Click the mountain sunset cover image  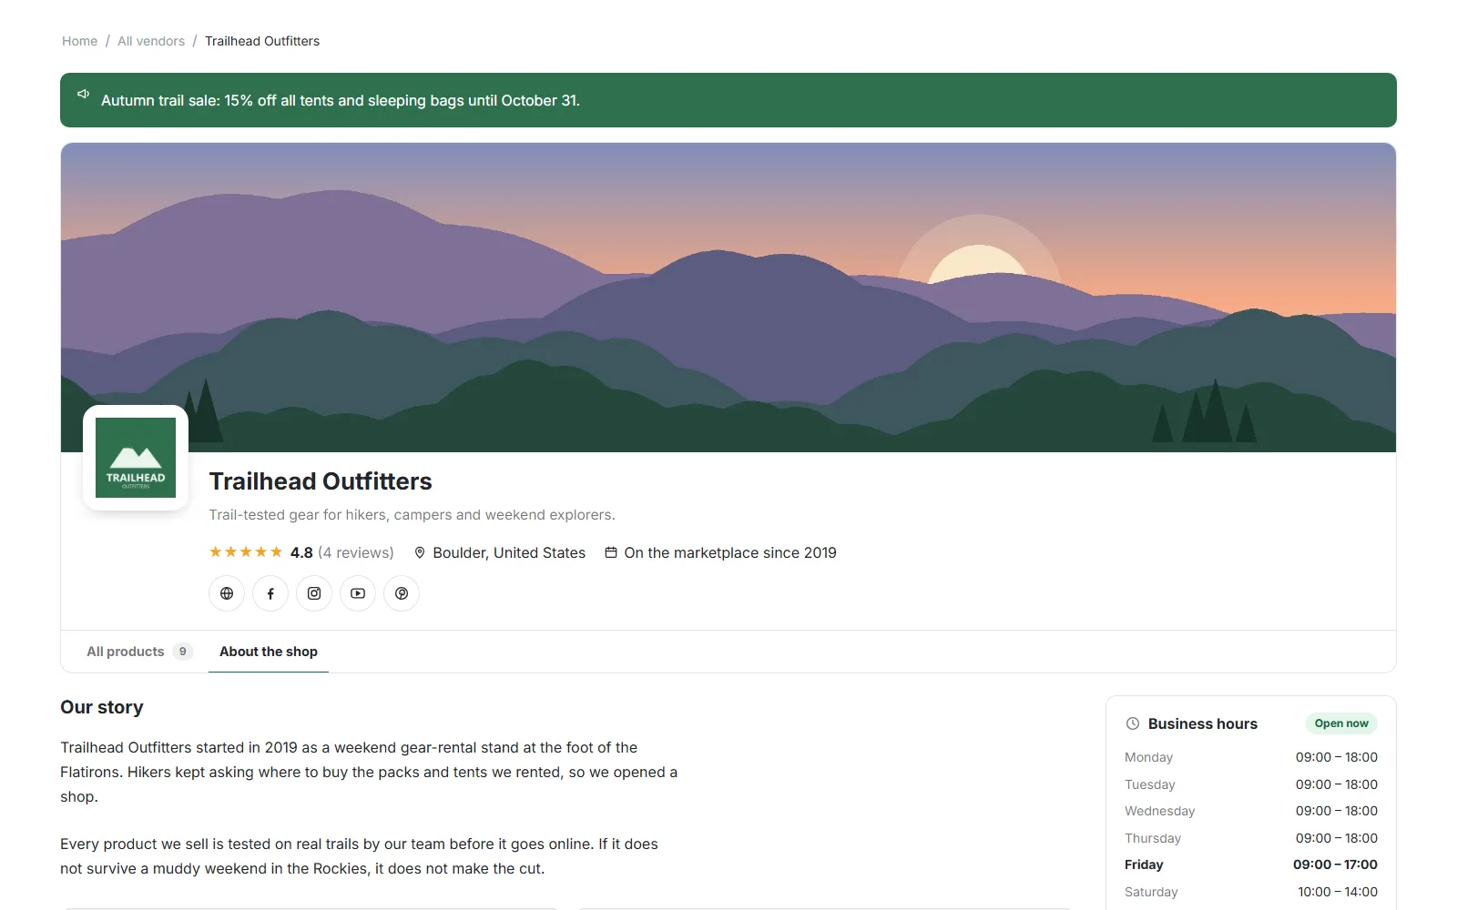(728, 298)
